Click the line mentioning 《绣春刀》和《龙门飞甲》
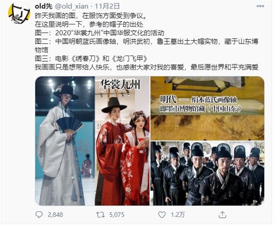 tap(91, 58)
